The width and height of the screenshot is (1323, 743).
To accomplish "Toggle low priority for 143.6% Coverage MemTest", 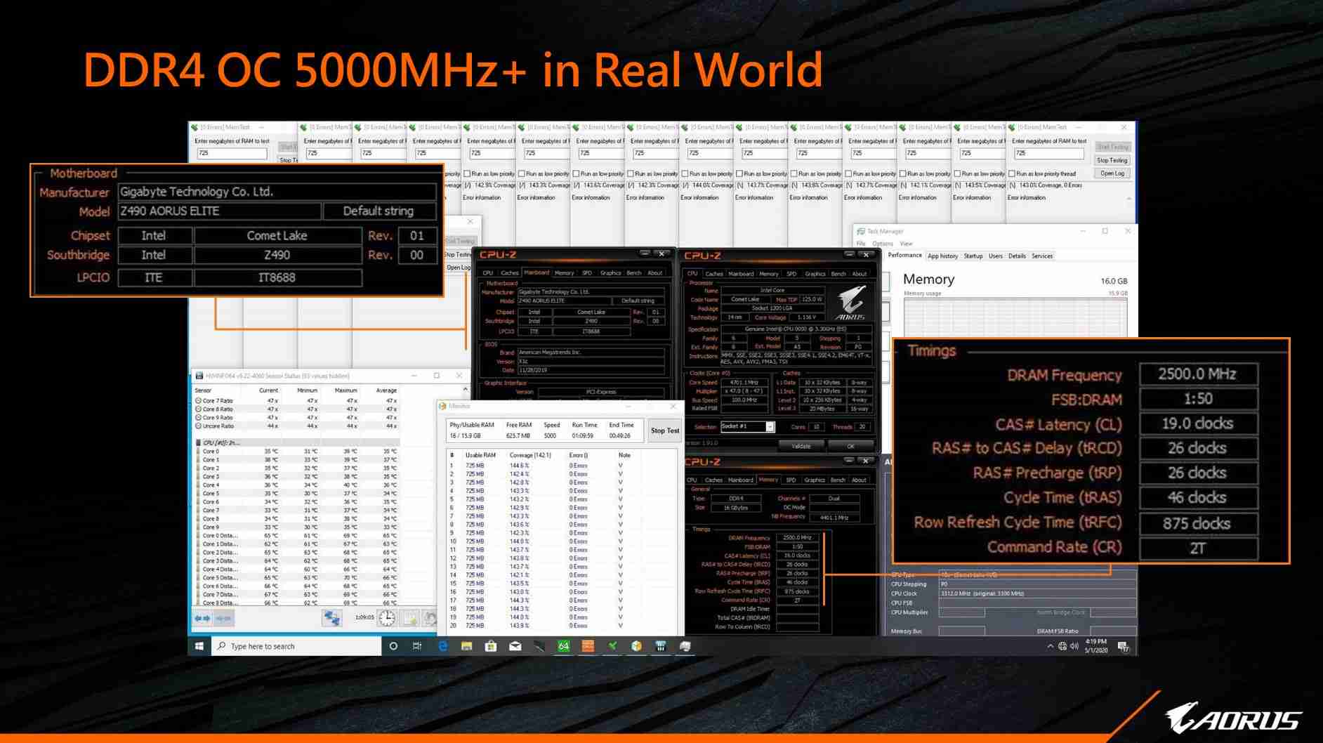I will (x=576, y=173).
